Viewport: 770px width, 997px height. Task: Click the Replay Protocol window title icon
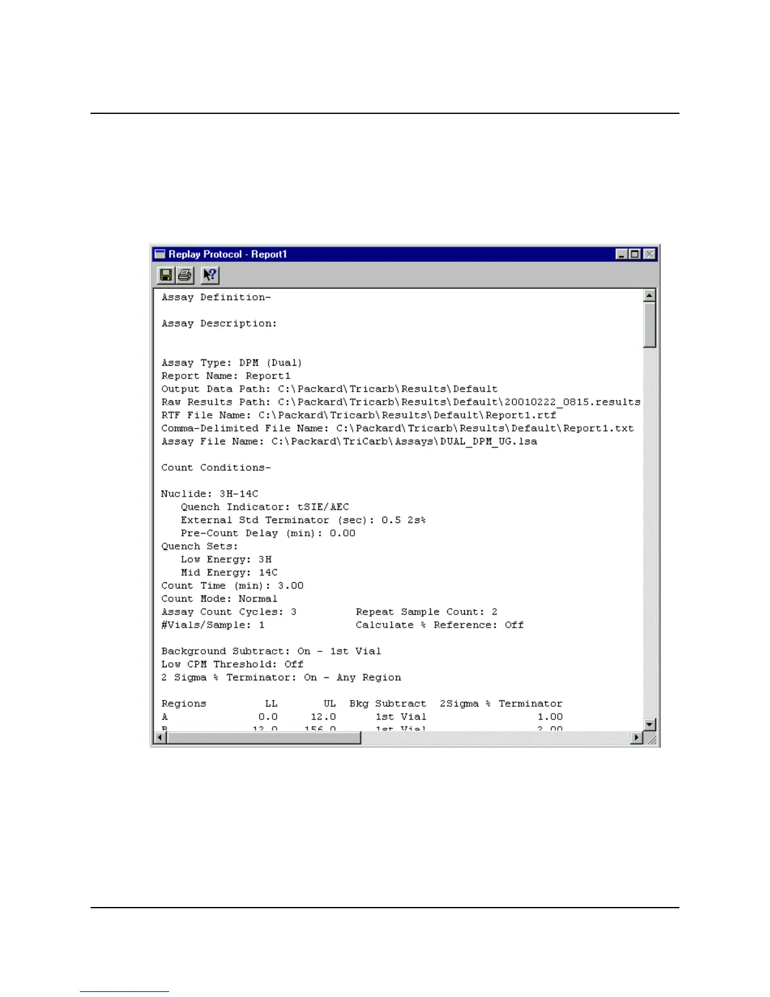[160, 254]
